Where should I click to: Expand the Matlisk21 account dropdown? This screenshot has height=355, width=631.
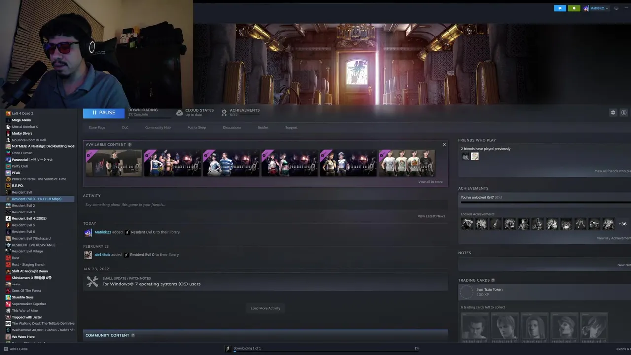596,8
